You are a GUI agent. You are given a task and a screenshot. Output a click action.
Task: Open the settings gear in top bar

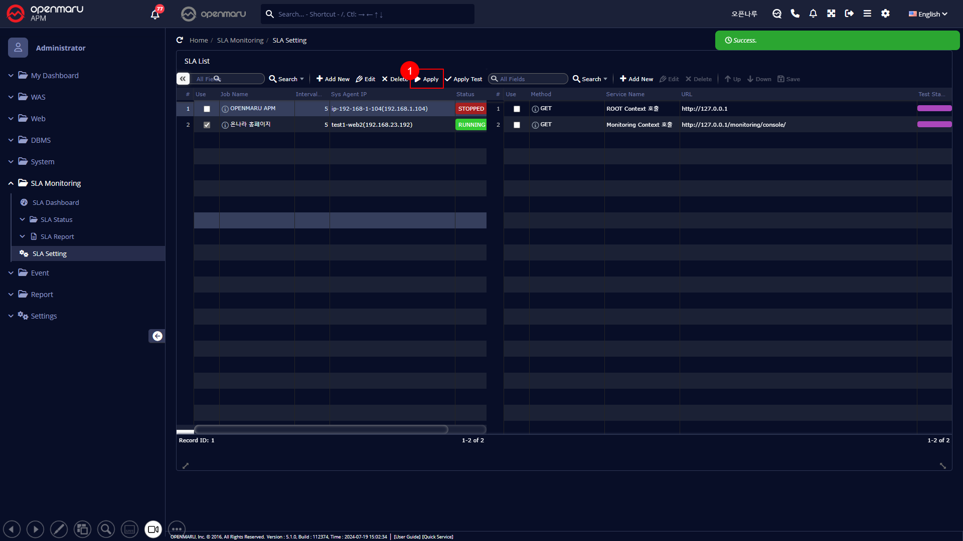[885, 14]
